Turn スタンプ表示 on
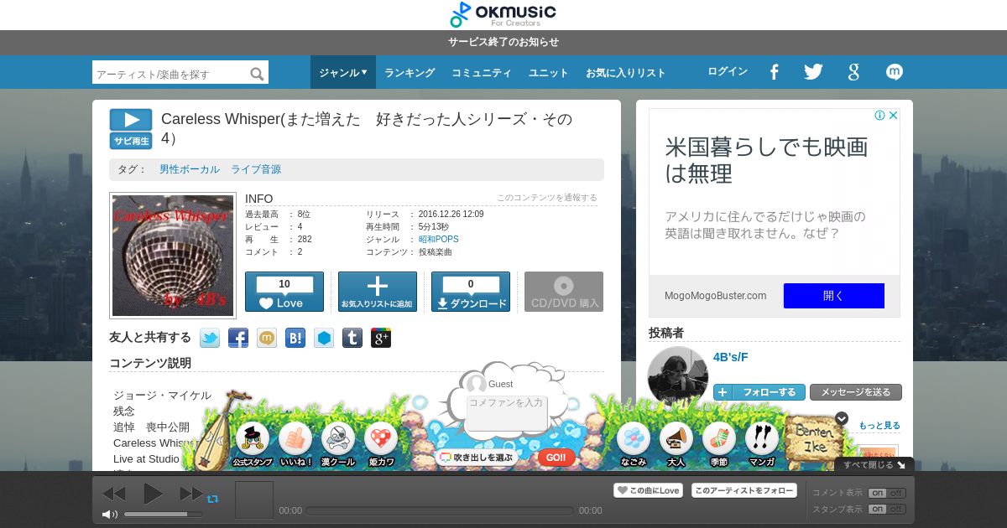1007x528 pixels. click(878, 509)
